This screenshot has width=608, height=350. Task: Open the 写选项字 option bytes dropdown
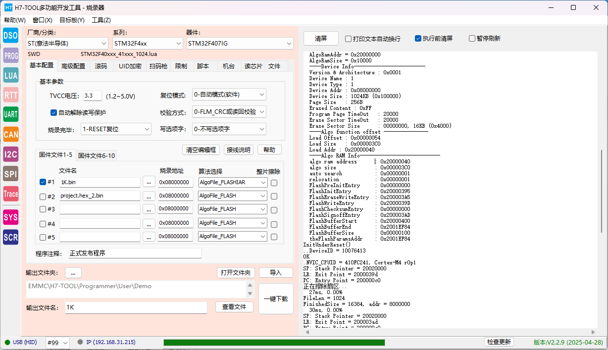click(x=229, y=129)
